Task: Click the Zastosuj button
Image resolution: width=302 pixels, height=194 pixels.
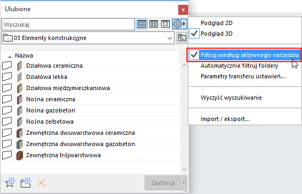Action: point(163,183)
